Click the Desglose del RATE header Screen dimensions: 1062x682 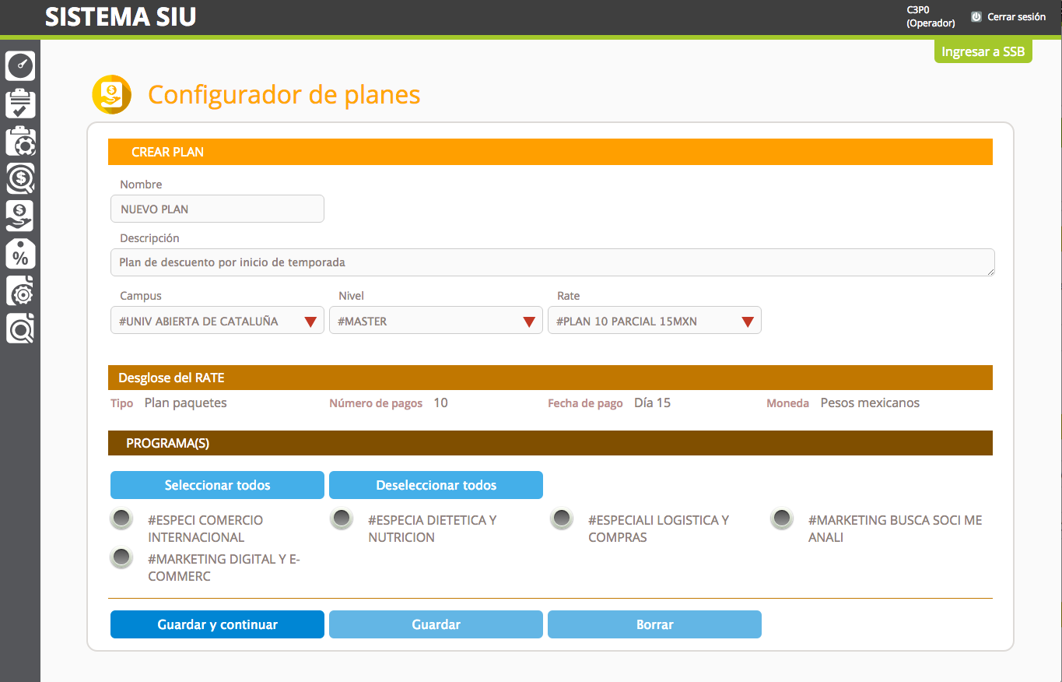tap(550, 378)
